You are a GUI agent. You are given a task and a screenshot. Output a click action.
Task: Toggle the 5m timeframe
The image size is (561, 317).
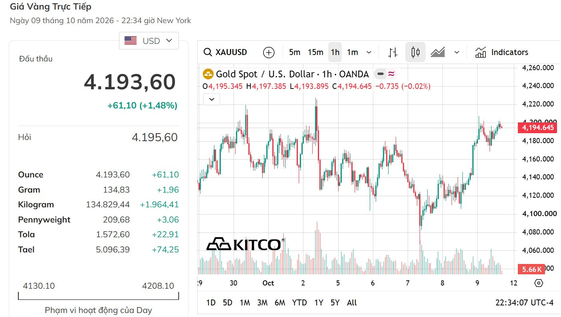295,52
